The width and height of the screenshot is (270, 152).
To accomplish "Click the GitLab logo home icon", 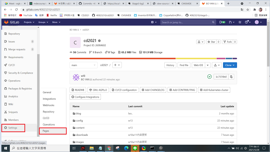I will 6,22.
